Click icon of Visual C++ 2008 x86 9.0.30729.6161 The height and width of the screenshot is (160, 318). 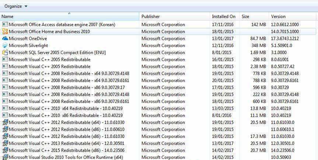pos(5,101)
